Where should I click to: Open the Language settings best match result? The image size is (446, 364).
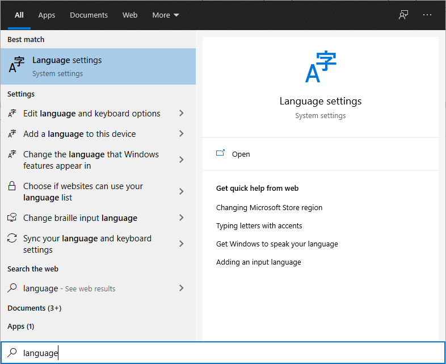click(x=98, y=66)
